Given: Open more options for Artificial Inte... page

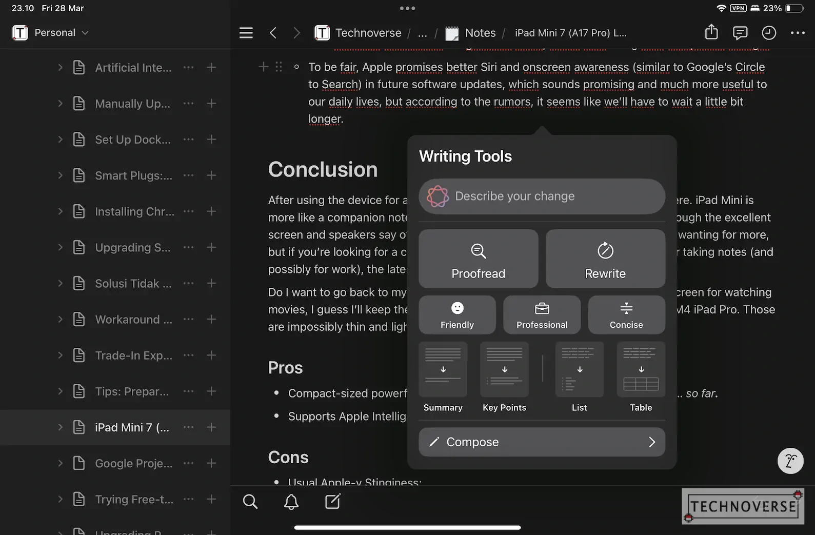Looking at the screenshot, I should 189,67.
